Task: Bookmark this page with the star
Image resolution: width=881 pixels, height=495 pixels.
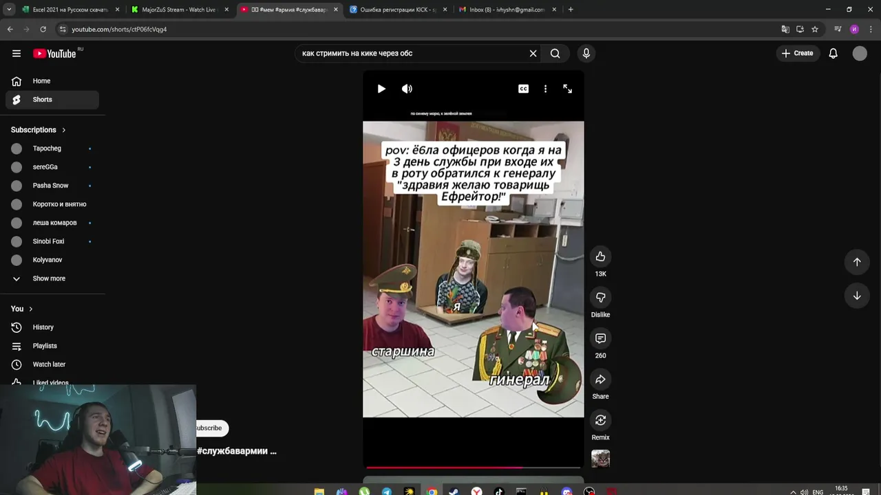Action: [815, 30]
